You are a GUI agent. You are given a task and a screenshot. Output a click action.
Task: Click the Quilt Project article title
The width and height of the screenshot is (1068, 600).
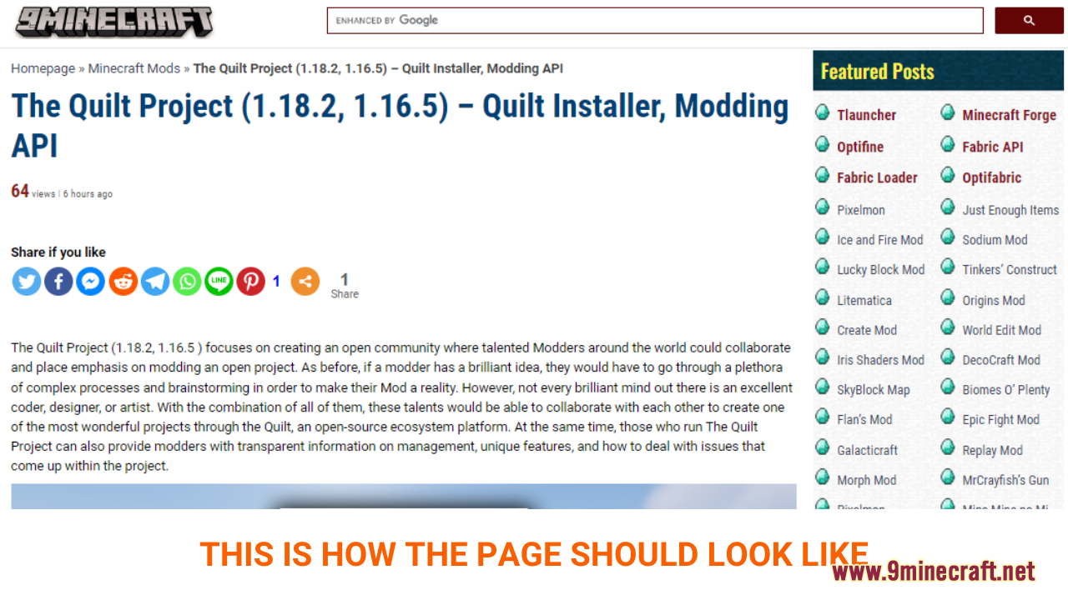point(400,126)
